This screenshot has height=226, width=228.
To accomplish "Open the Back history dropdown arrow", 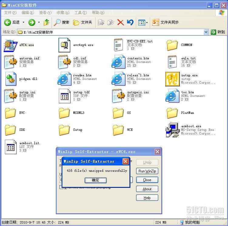I will 23,22.
